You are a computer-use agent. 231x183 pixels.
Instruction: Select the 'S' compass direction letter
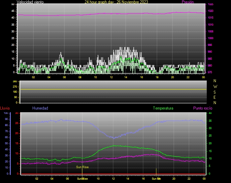pyautogui.click(x=215, y=92)
